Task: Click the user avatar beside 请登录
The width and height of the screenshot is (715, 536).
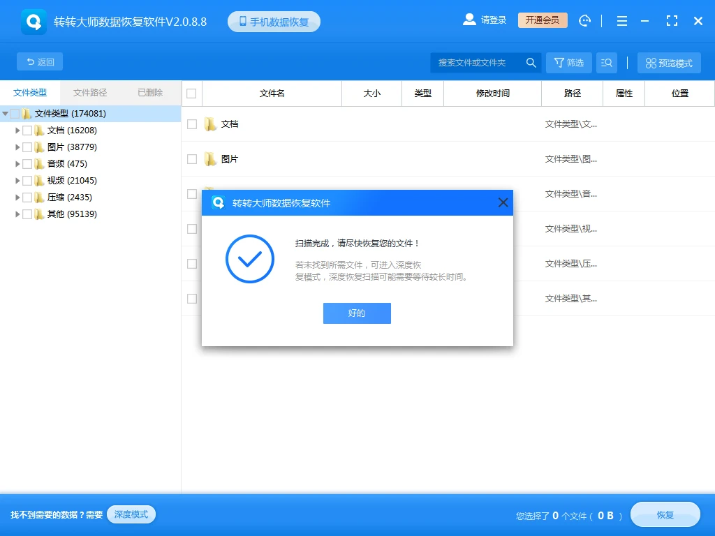Action: pyautogui.click(x=469, y=20)
